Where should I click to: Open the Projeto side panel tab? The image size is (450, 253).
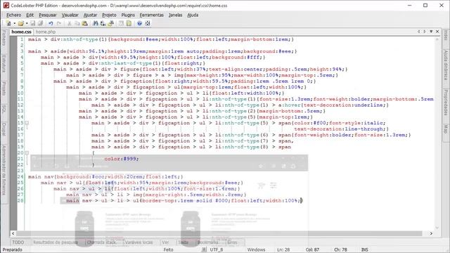tap(4, 89)
